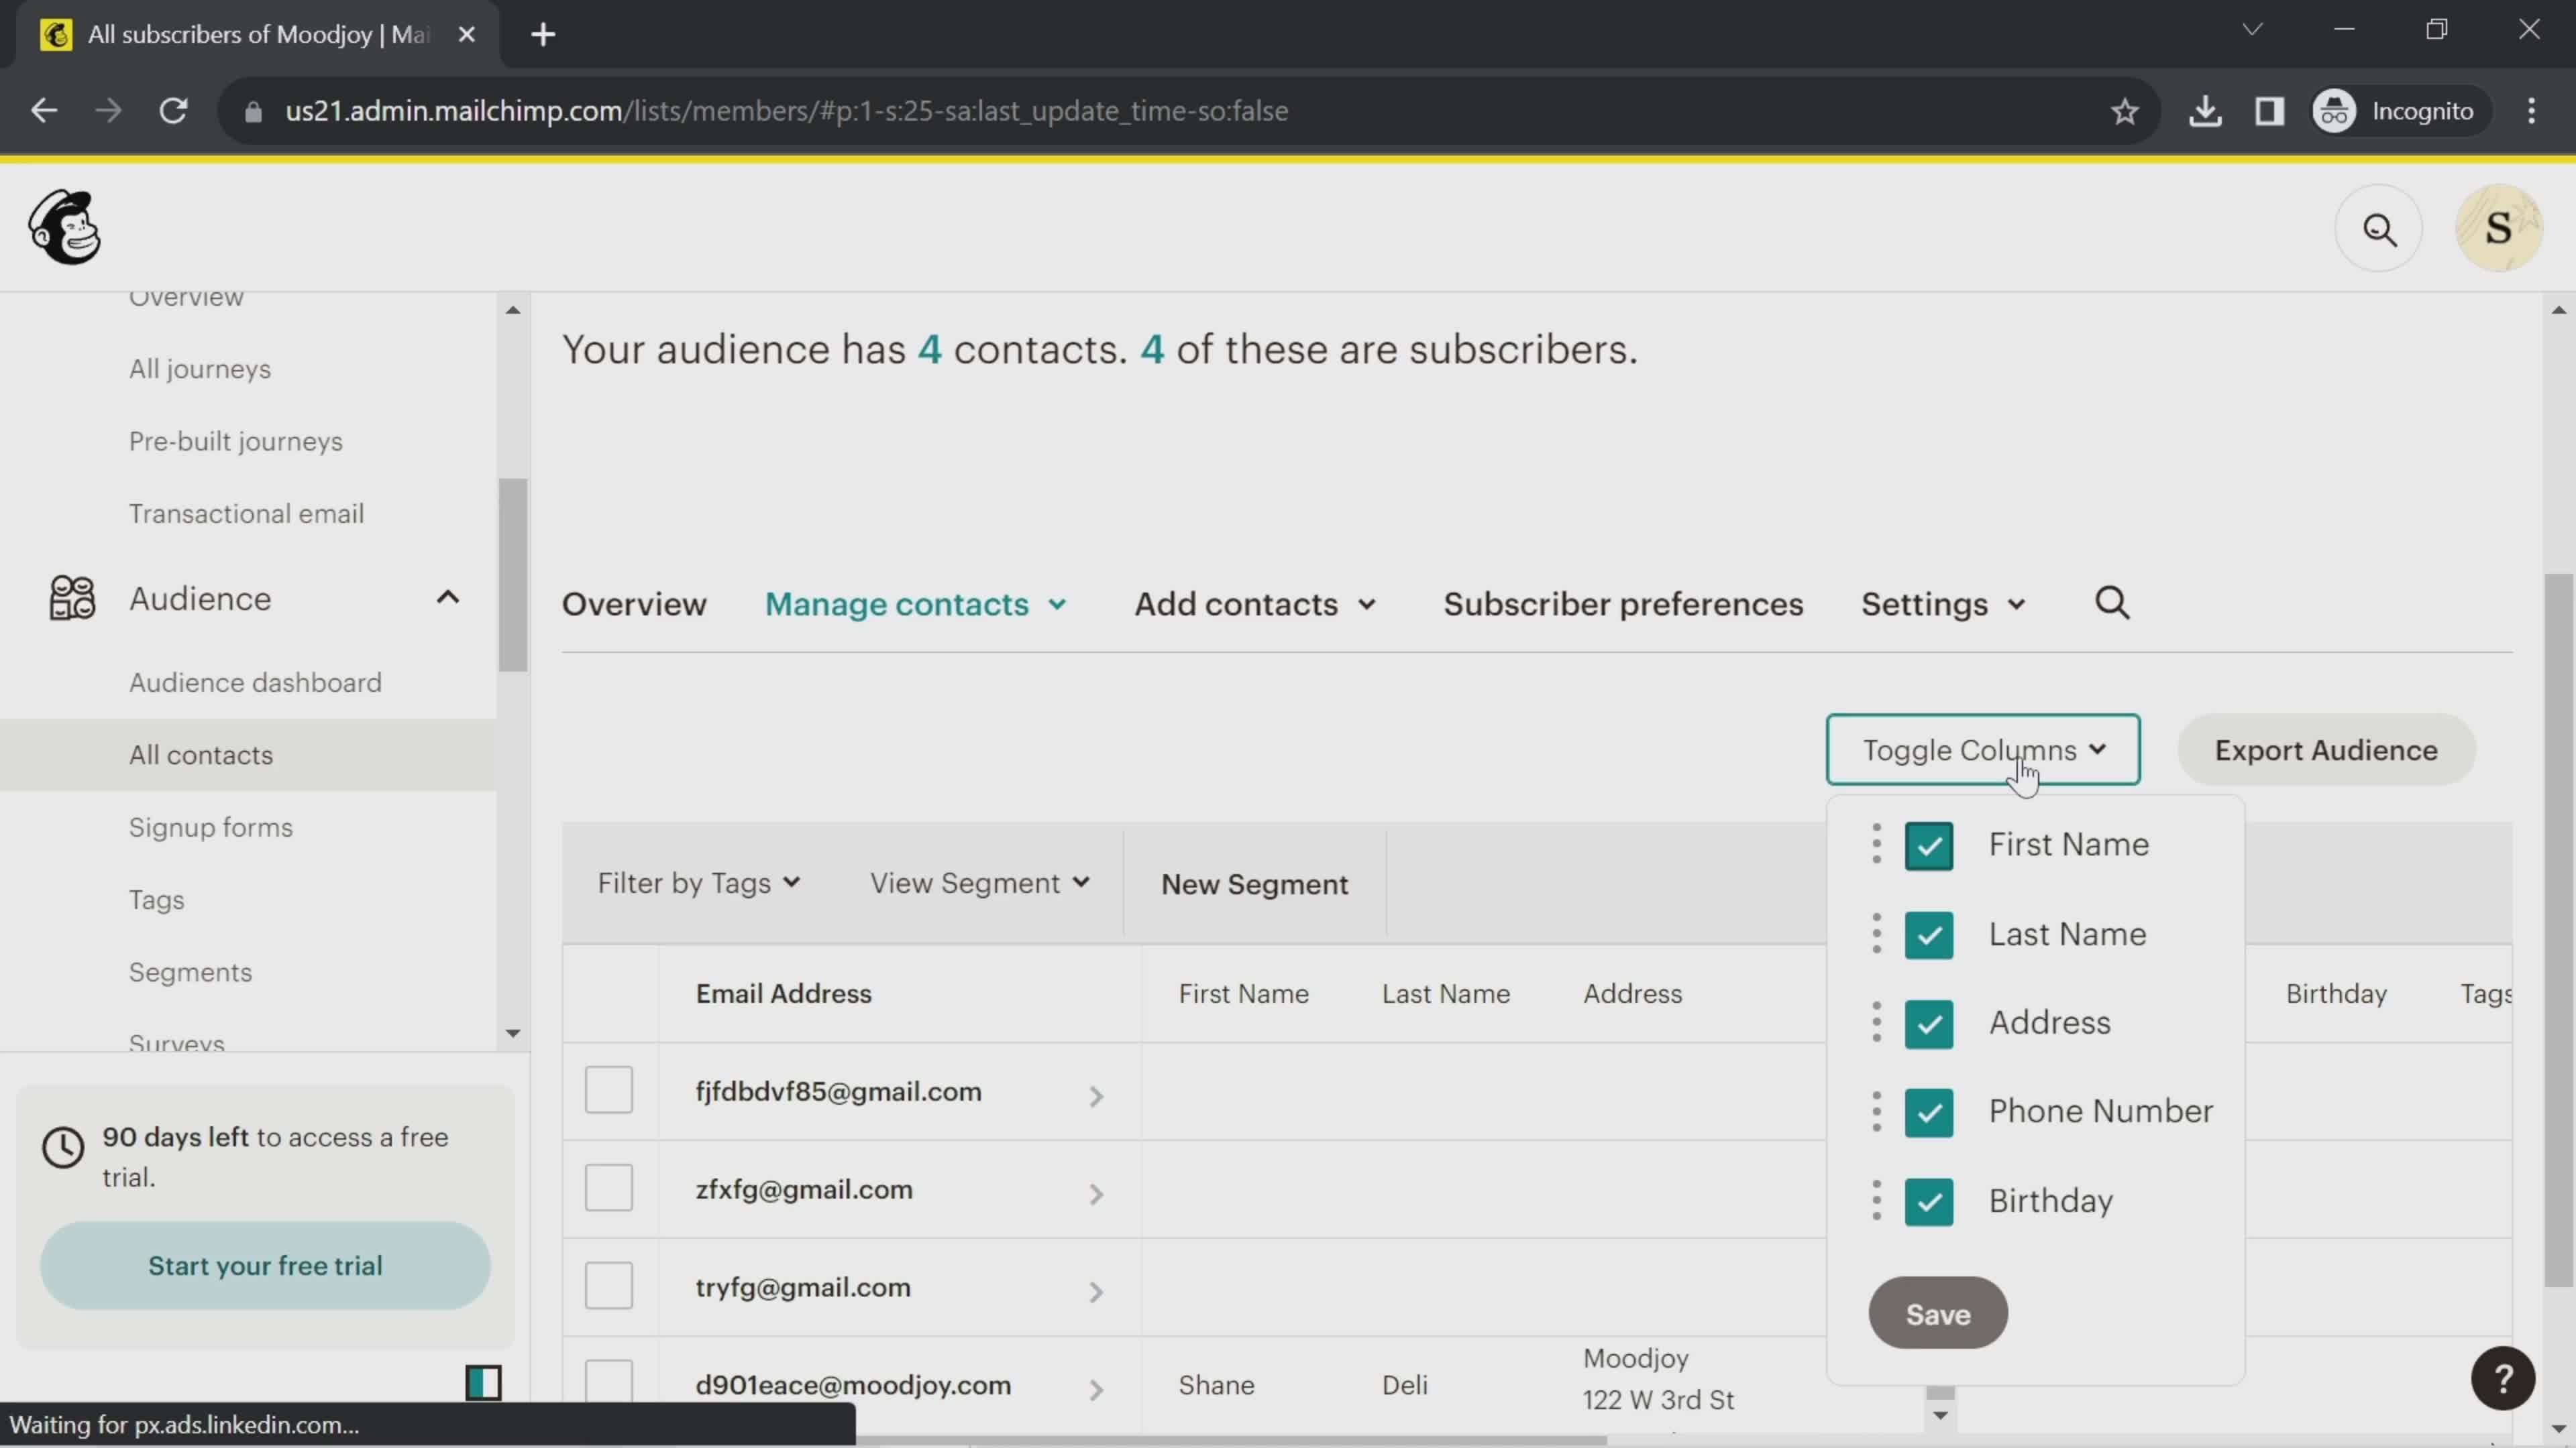Image resolution: width=2576 pixels, height=1448 pixels.
Task: Open the tab search down arrow
Action: point(2252,29)
